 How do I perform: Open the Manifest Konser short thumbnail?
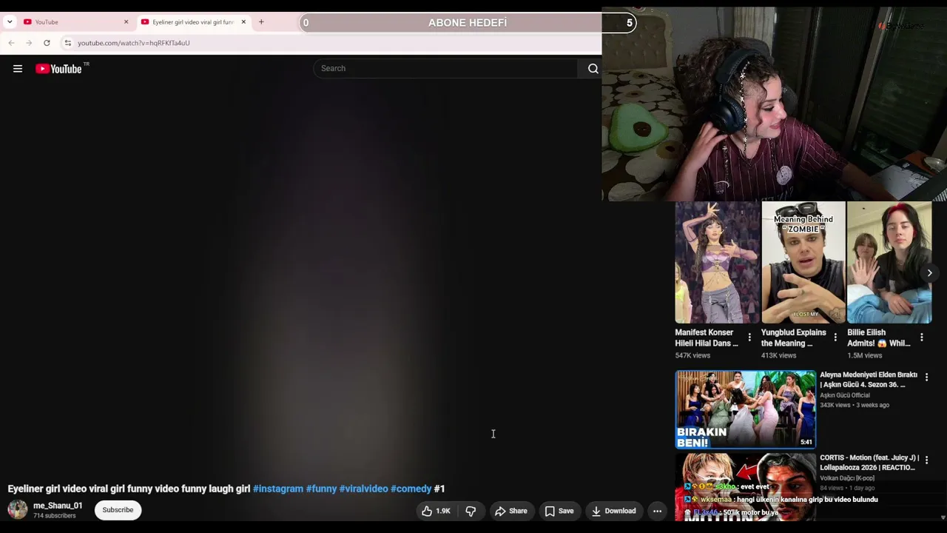point(717,263)
